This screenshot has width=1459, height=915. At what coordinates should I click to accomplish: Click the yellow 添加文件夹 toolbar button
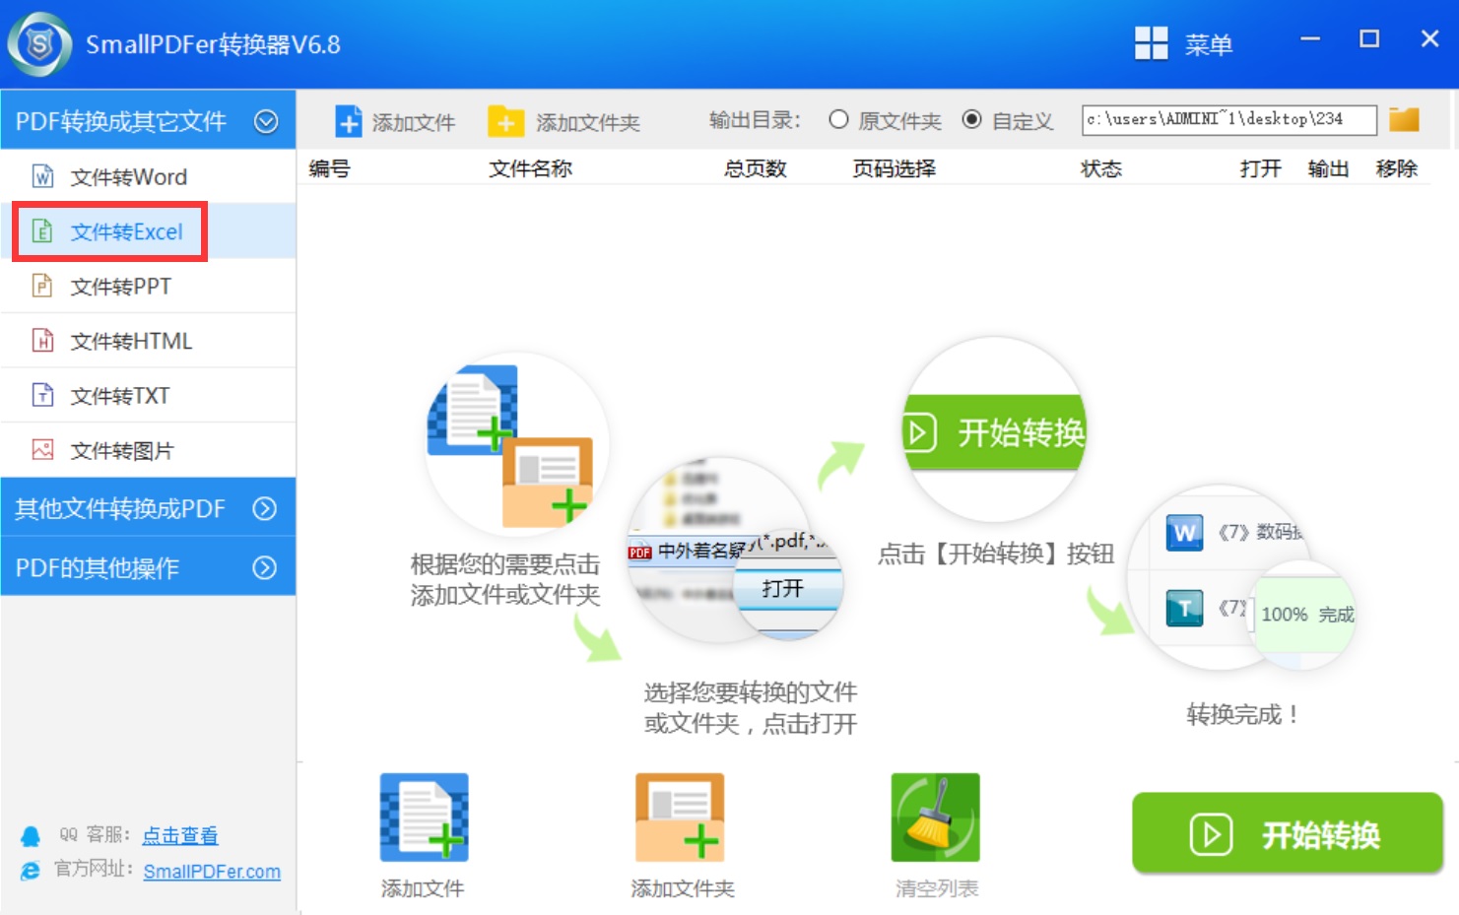(x=564, y=122)
